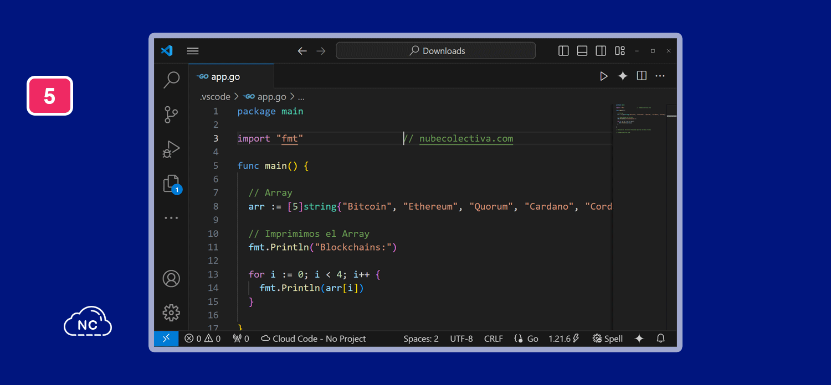Click Go version 1.21.6 status item
Image resolution: width=831 pixels, height=385 pixels.
click(563, 339)
